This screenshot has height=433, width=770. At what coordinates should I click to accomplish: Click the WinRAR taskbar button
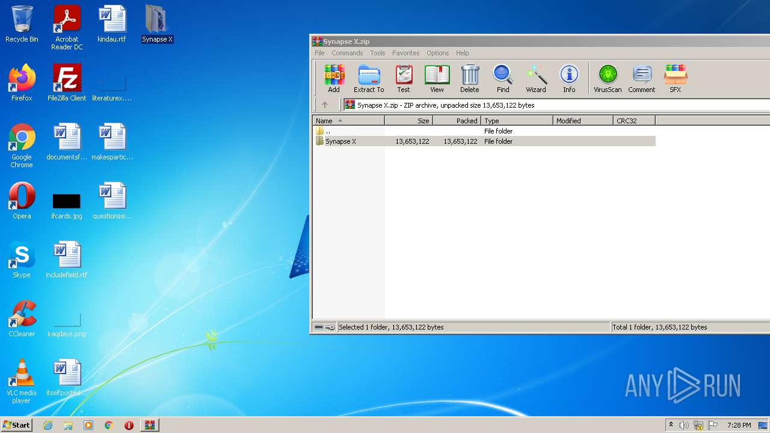pyautogui.click(x=149, y=425)
